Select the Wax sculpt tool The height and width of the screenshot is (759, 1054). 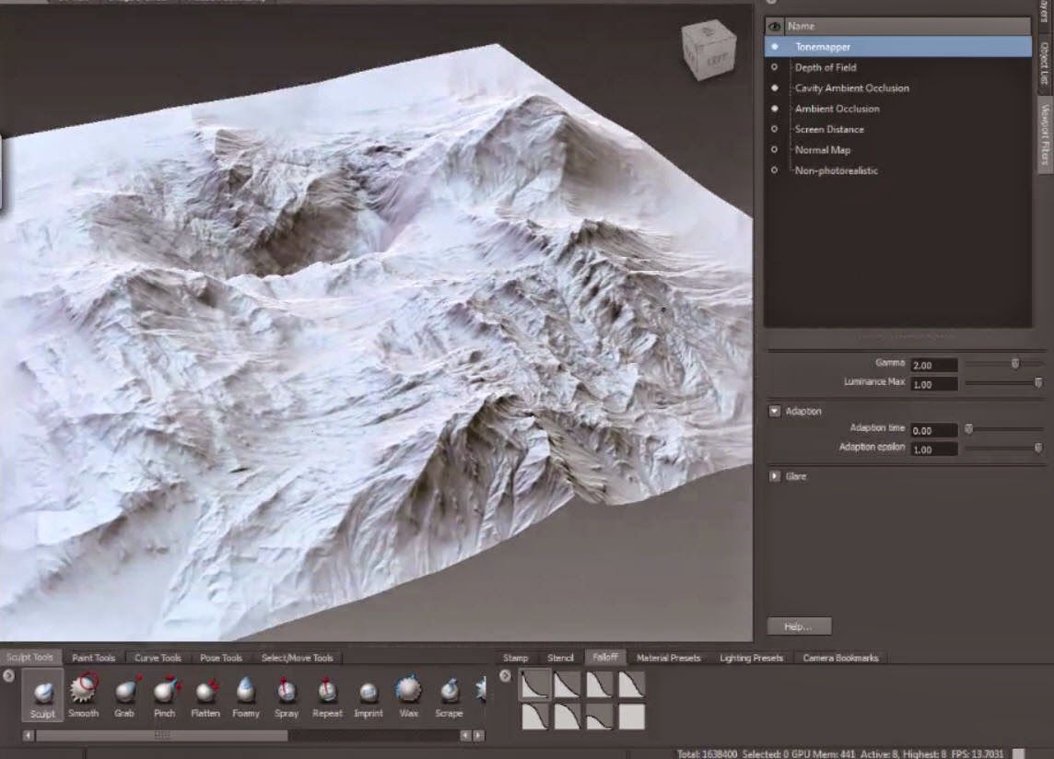(x=408, y=693)
